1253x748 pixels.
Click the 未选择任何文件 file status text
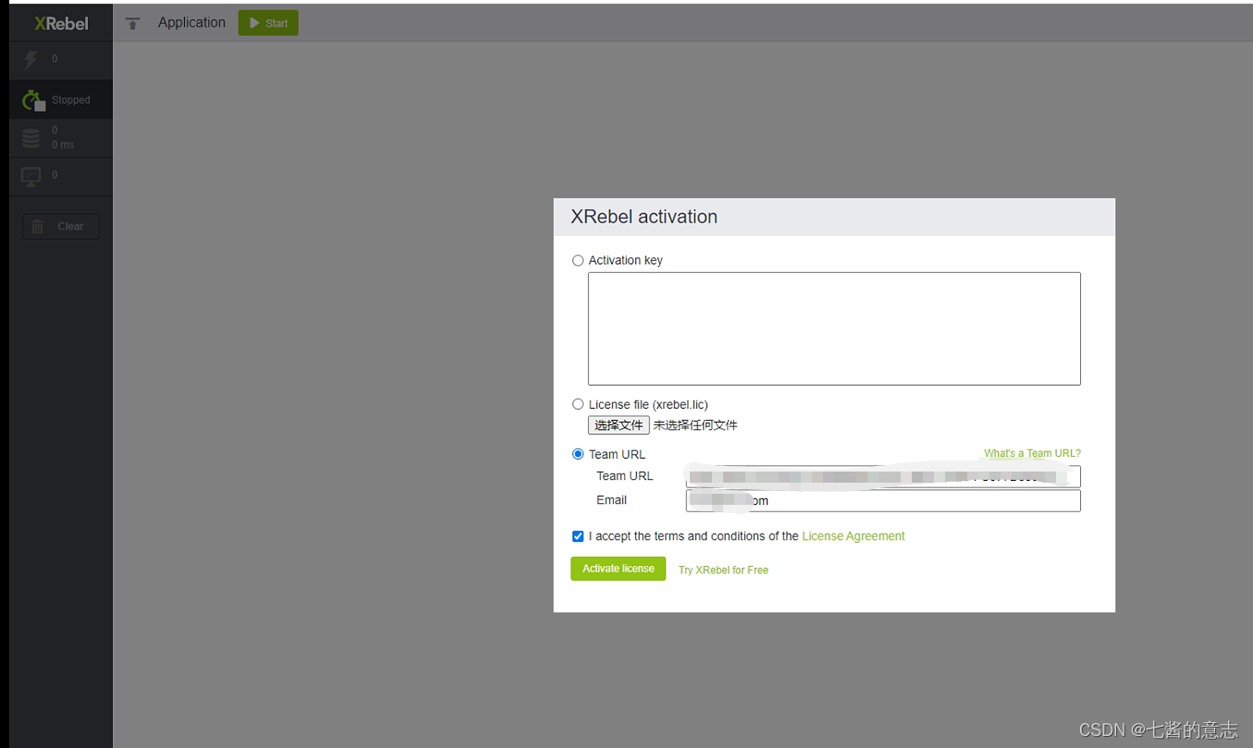pyautogui.click(x=695, y=425)
